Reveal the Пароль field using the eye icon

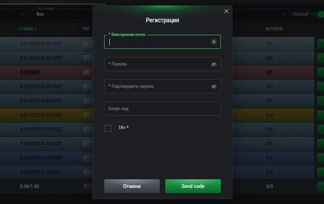[214, 64]
